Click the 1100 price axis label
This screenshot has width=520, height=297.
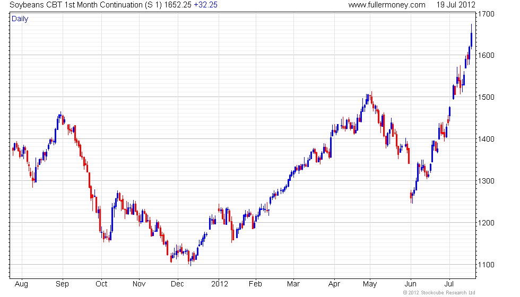coord(486,265)
